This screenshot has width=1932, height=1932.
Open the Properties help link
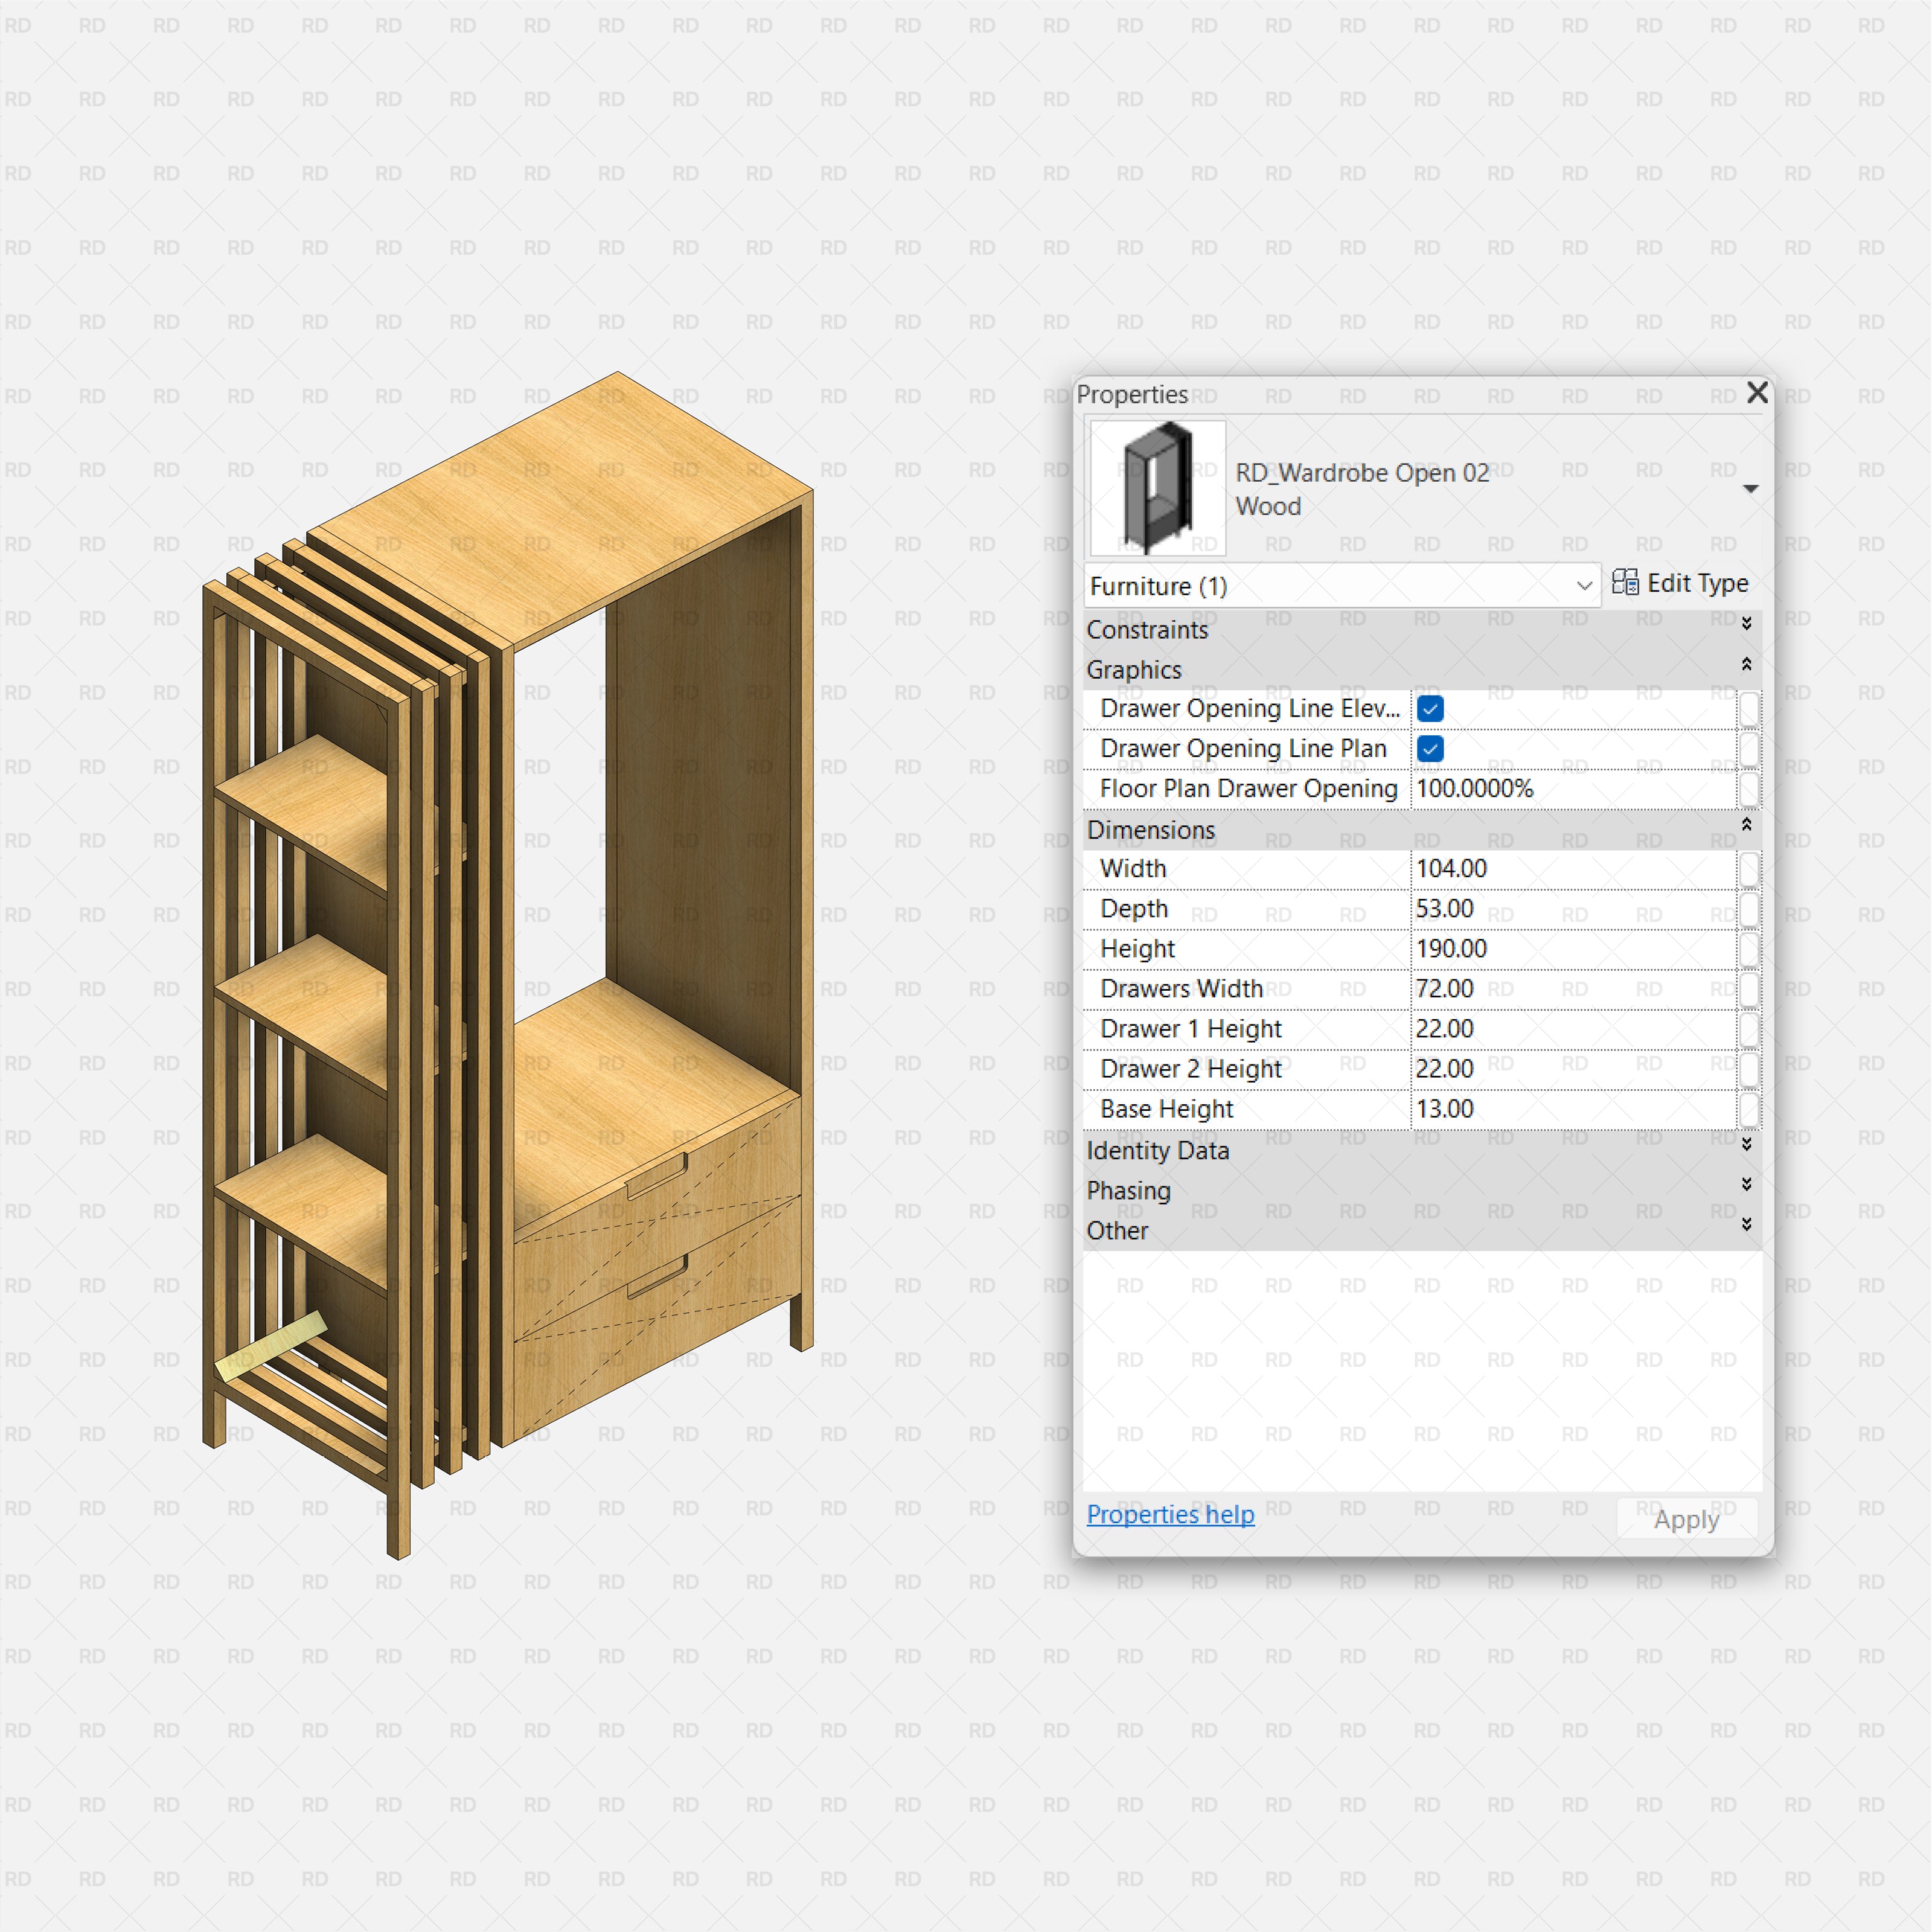coord(1170,1514)
